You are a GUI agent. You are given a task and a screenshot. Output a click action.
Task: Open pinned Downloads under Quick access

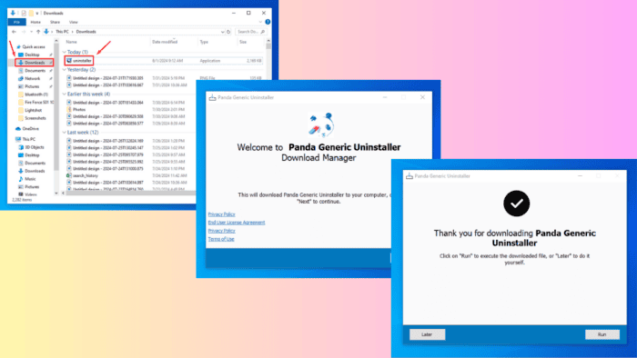click(x=35, y=63)
